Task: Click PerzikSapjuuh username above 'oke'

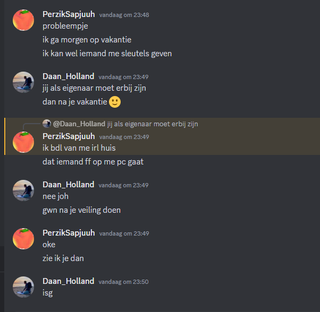Action: point(69,233)
